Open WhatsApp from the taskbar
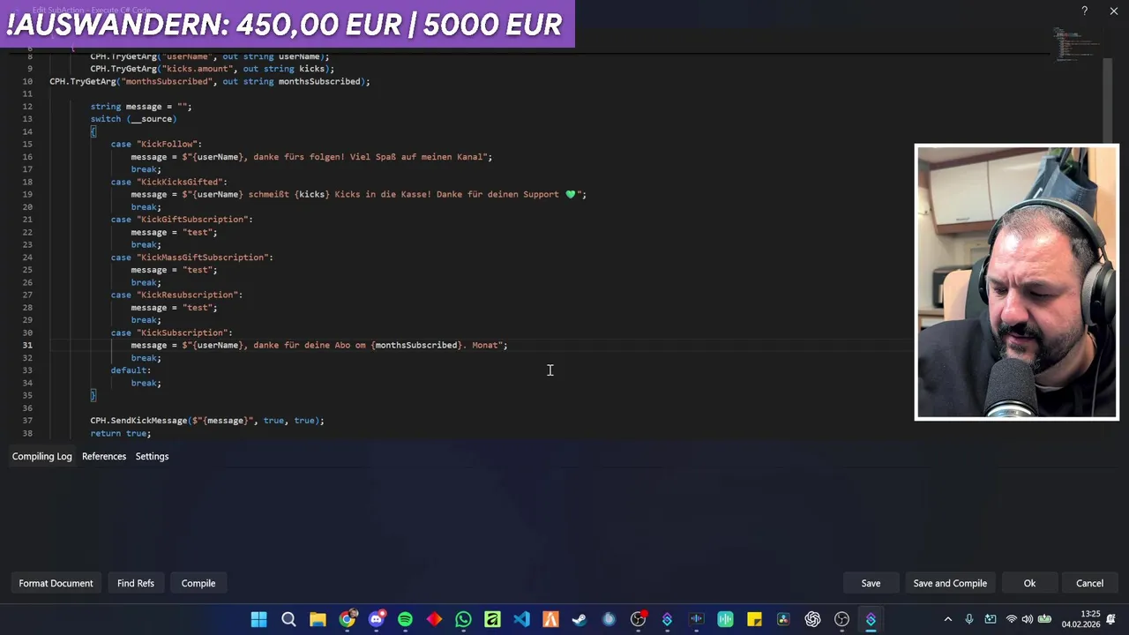This screenshot has width=1129, height=635. (463, 619)
